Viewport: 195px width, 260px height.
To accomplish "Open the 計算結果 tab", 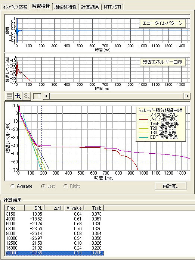I will (x=90, y=7).
